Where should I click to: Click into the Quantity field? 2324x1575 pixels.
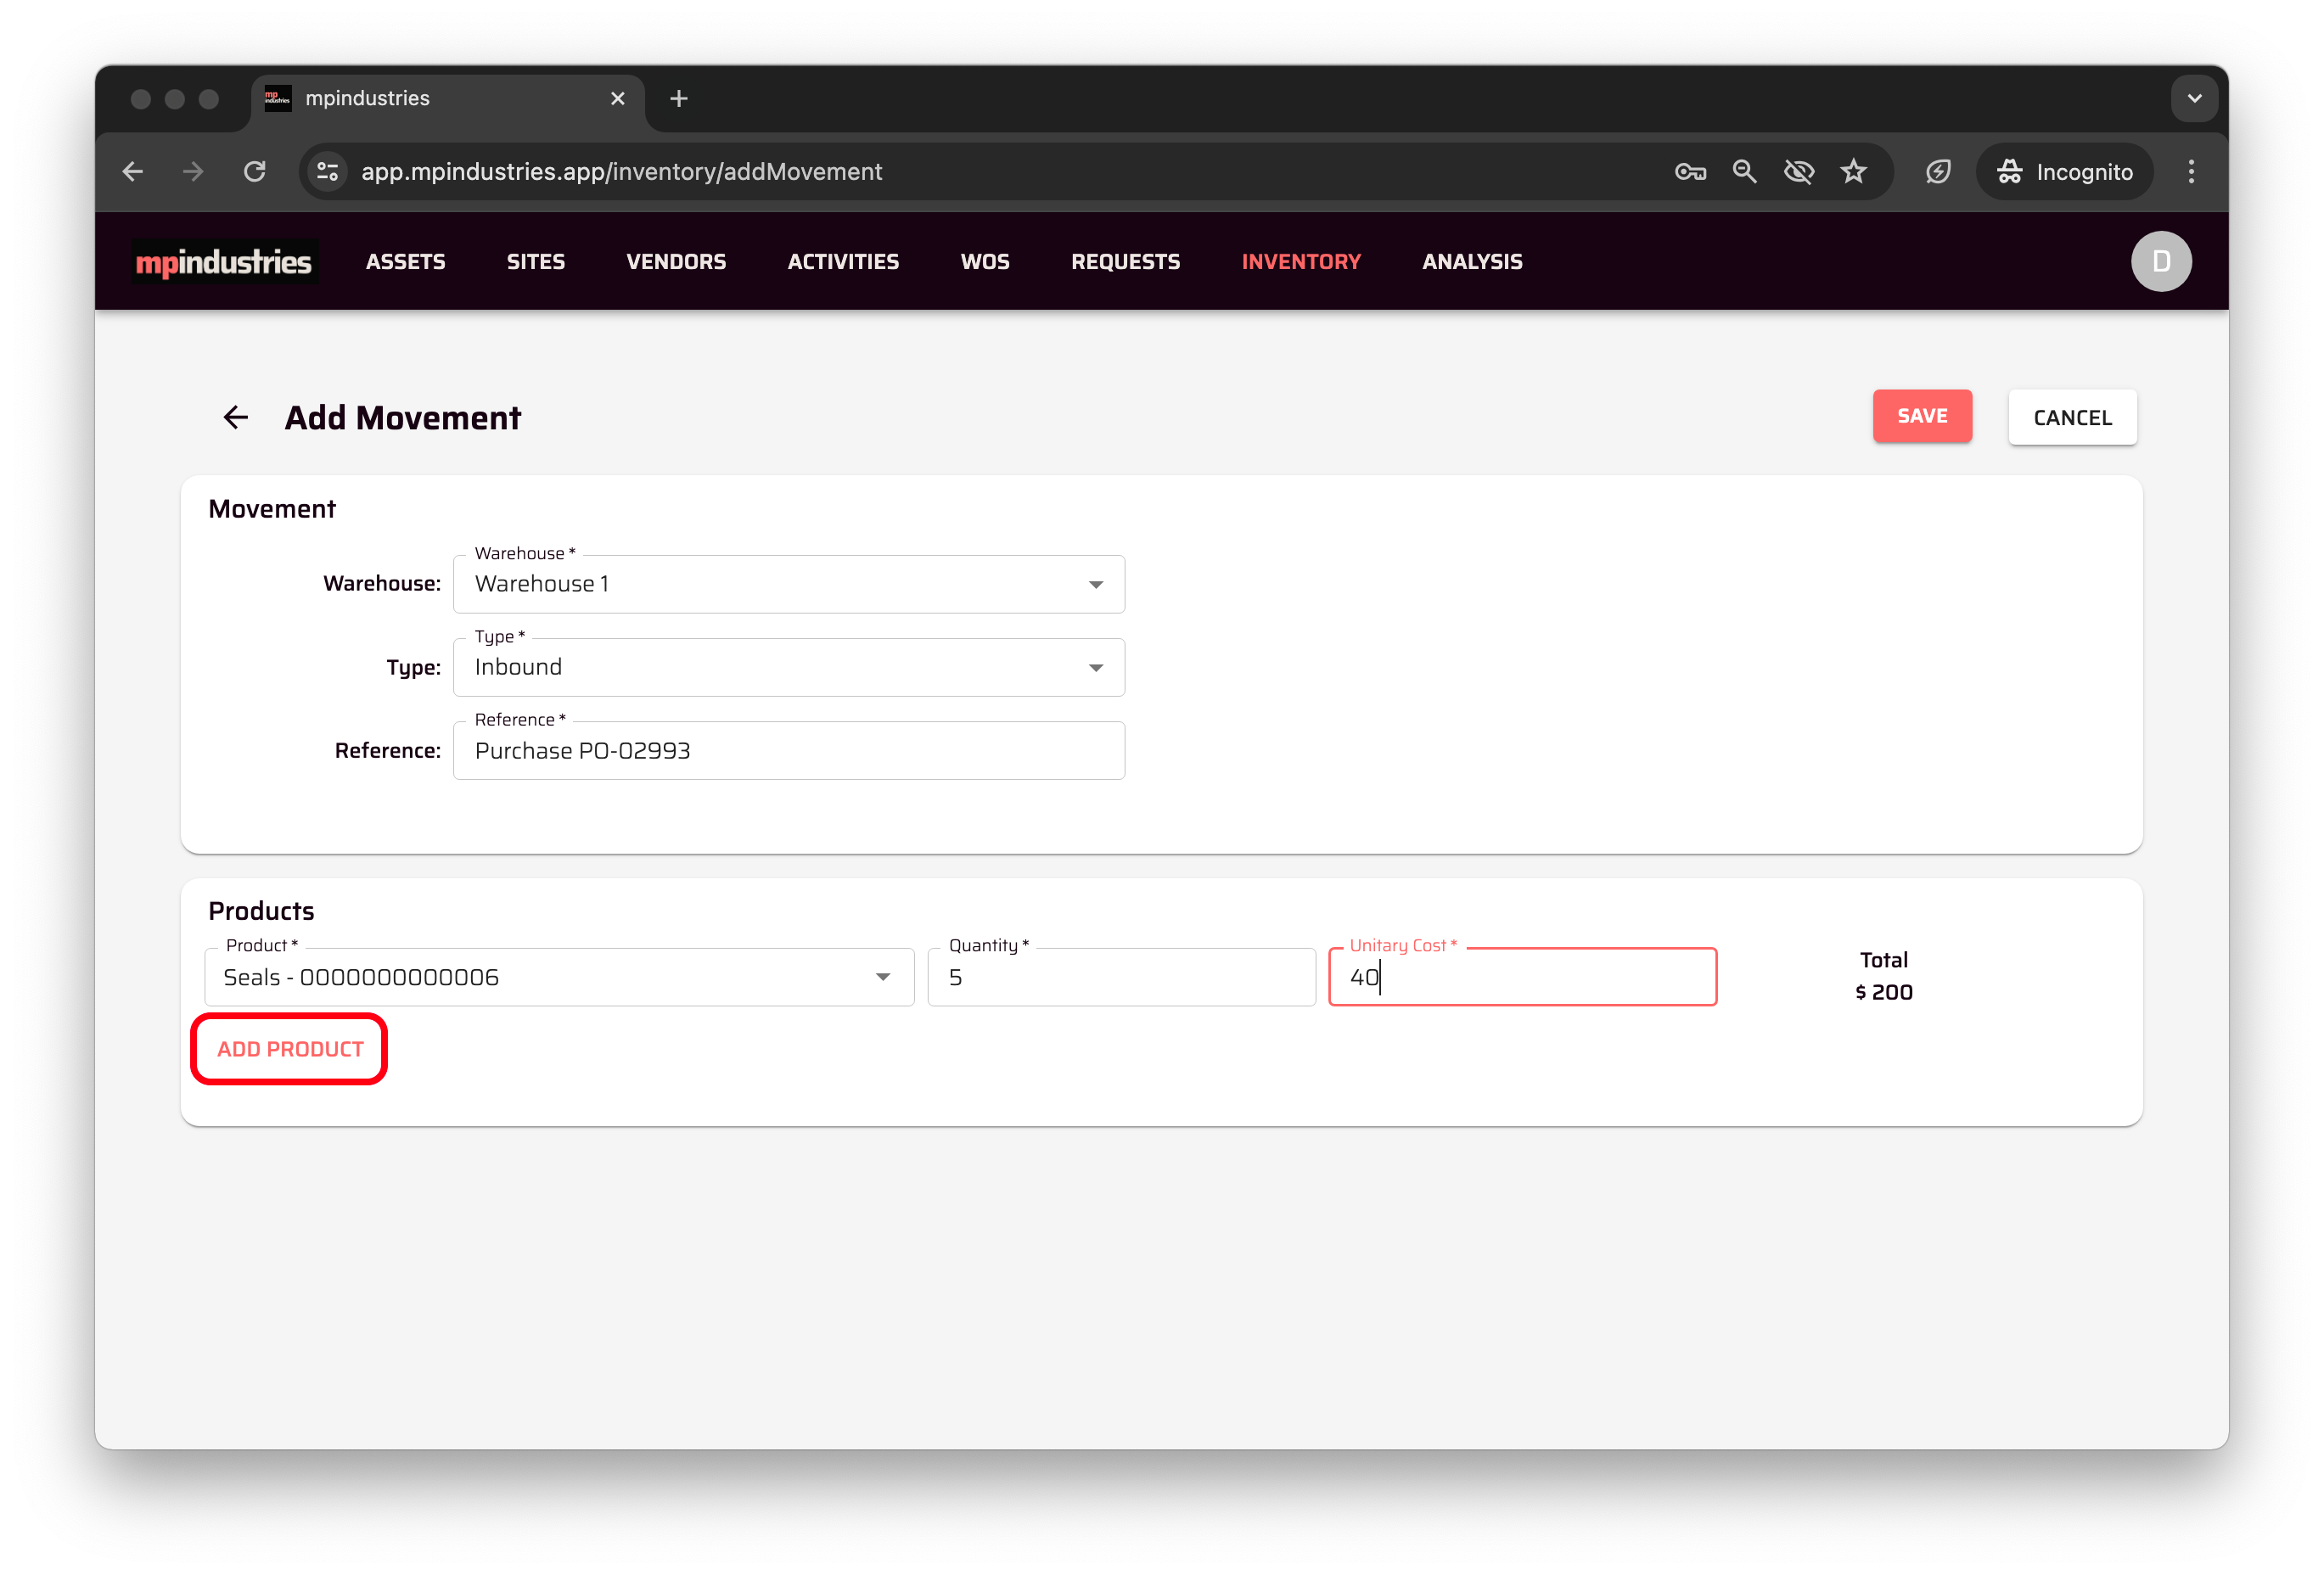click(1120, 977)
